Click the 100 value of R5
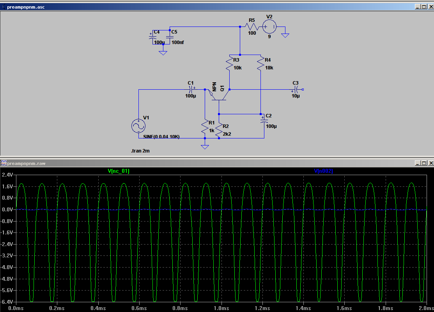The width and height of the screenshot is (434, 312). [x=252, y=33]
